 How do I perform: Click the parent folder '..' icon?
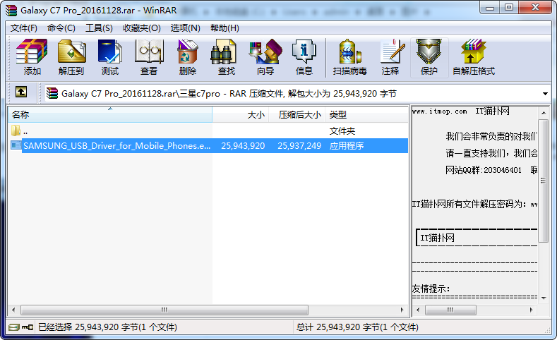(16, 130)
